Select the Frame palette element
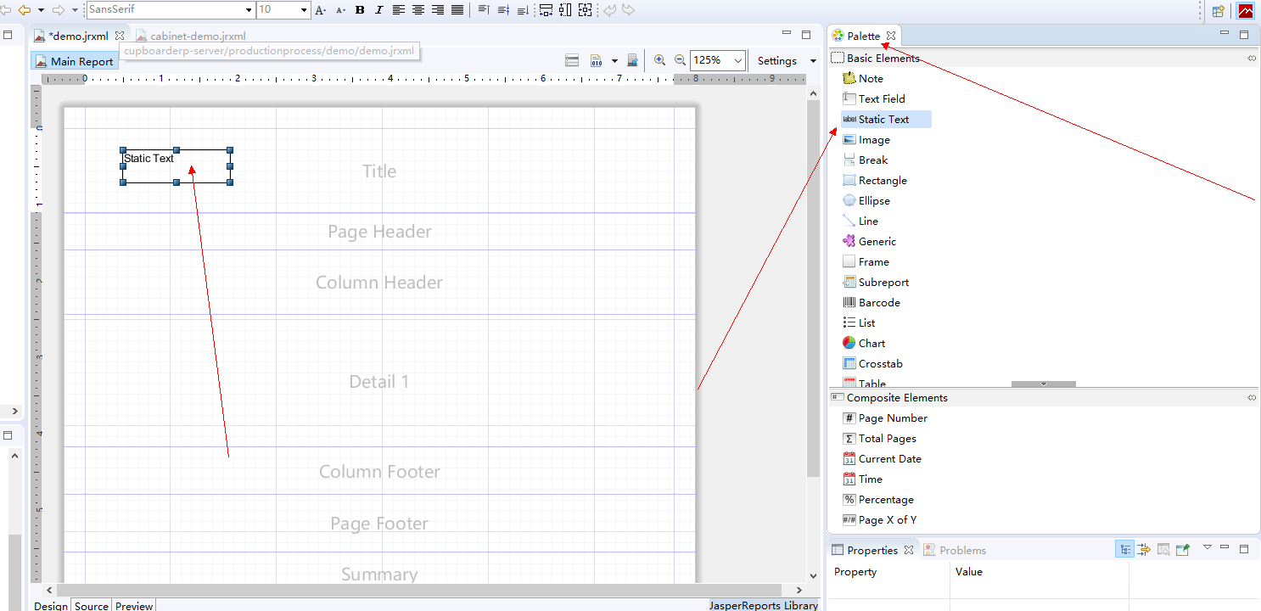This screenshot has height=611, width=1261. tap(866, 262)
